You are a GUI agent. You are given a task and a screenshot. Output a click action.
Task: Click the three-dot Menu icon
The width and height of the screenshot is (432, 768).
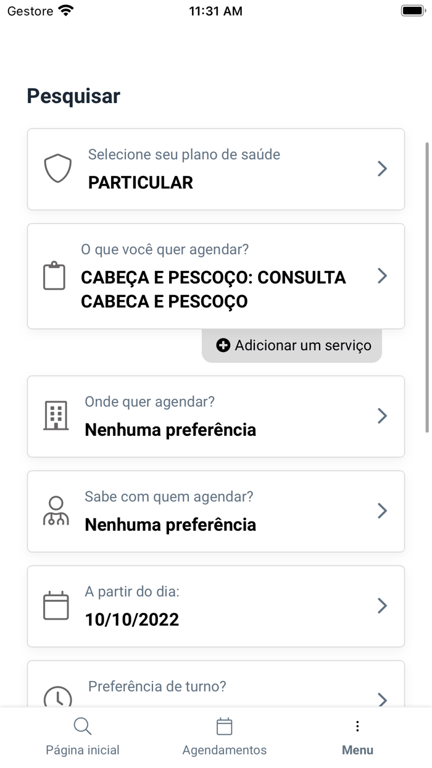(357, 726)
